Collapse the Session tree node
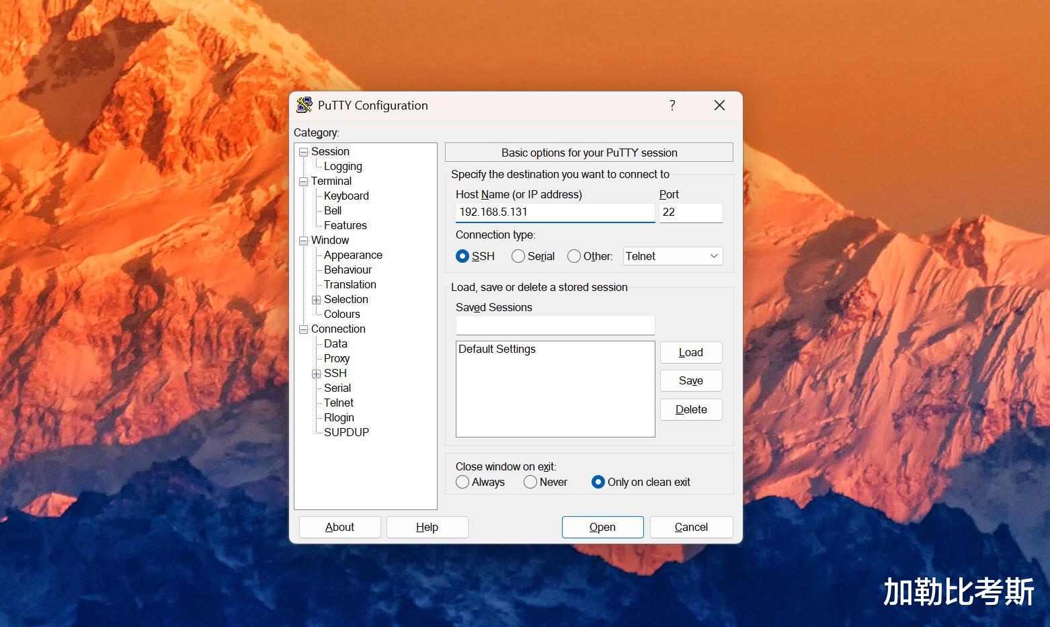 (x=304, y=152)
